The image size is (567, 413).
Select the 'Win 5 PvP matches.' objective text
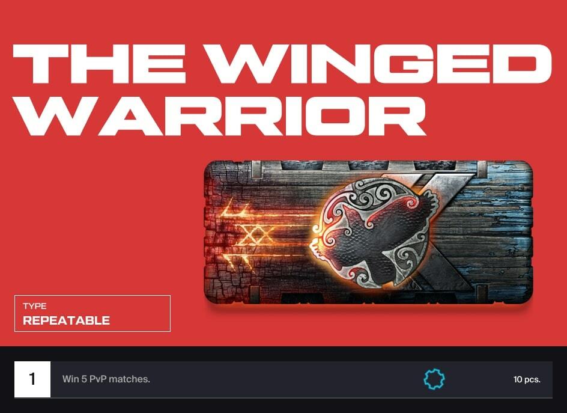[106, 379]
